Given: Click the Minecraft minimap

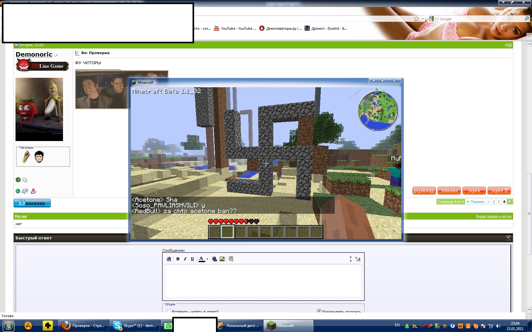Looking at the screenshot, I should click(x=378, y=110).
